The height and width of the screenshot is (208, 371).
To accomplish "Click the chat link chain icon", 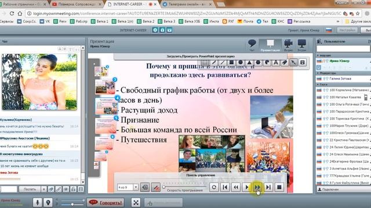I will [x=59, y=189].
